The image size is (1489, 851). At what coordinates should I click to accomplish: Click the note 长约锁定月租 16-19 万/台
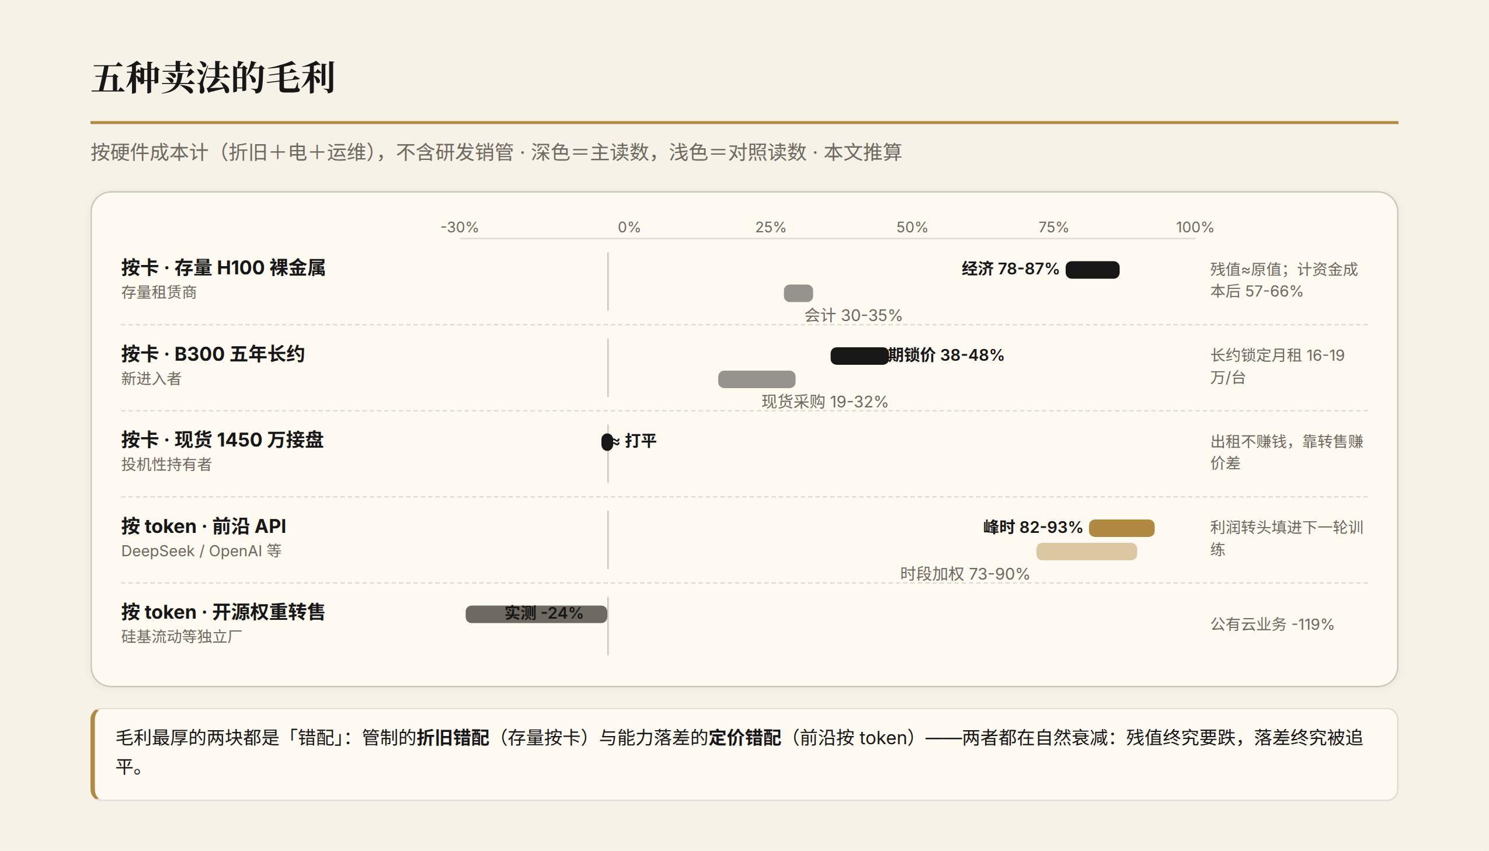coord(1278,366)
